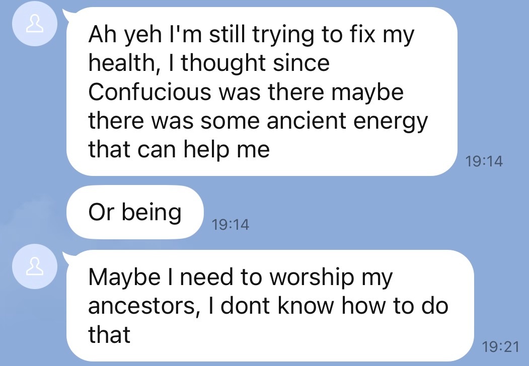Click the pointed tail of the first bubble
The height and width of the screenshot is (366, 529).
pos(69,14)
